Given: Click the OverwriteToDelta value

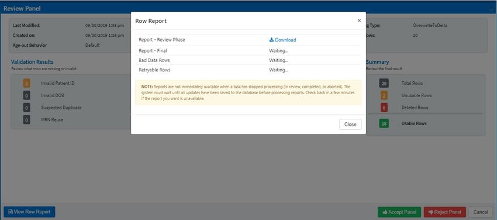Looking at the screenshot, I should tap(430, 25).
